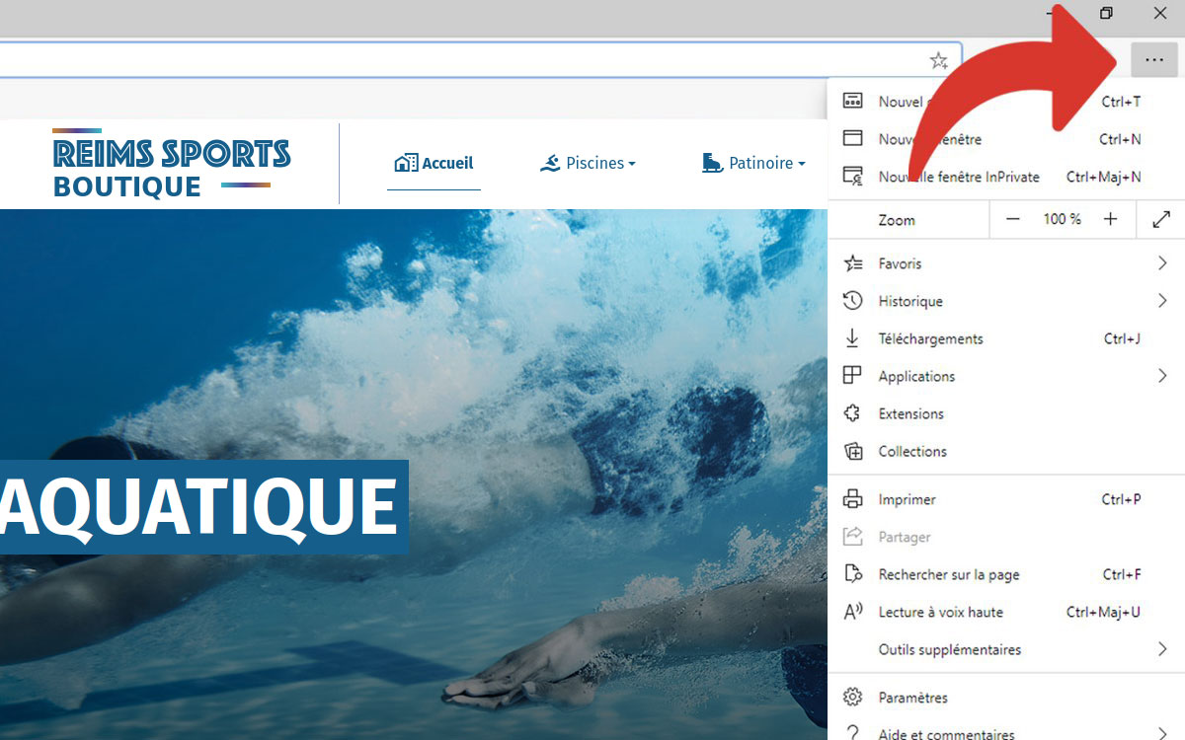
Task: Expand the Applications submenu arrow
Action: (1162, 376)
